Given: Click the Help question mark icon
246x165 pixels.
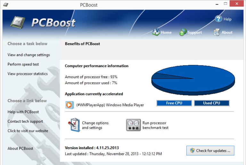Looking at the screenshot, I should (x=218, y=19).
